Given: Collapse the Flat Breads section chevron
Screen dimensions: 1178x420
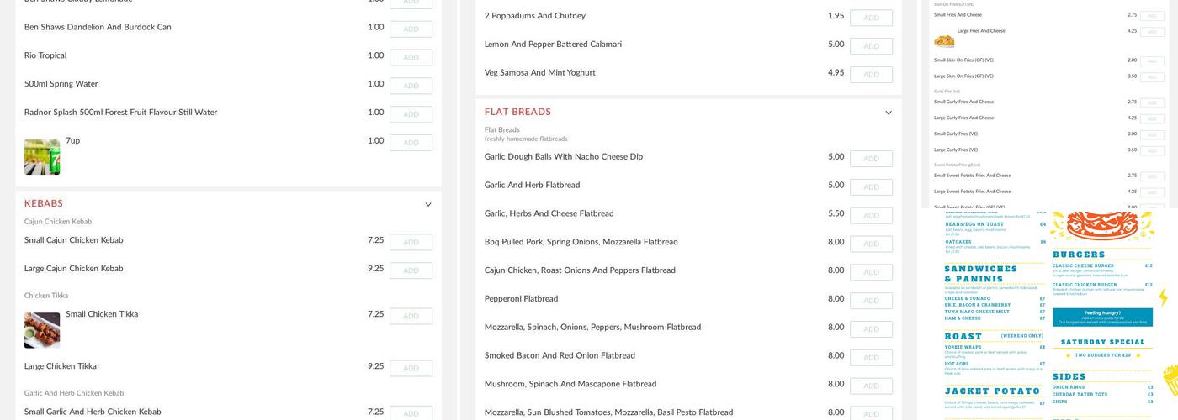Looking at the screenshot, I should click(x=888, y=113).
